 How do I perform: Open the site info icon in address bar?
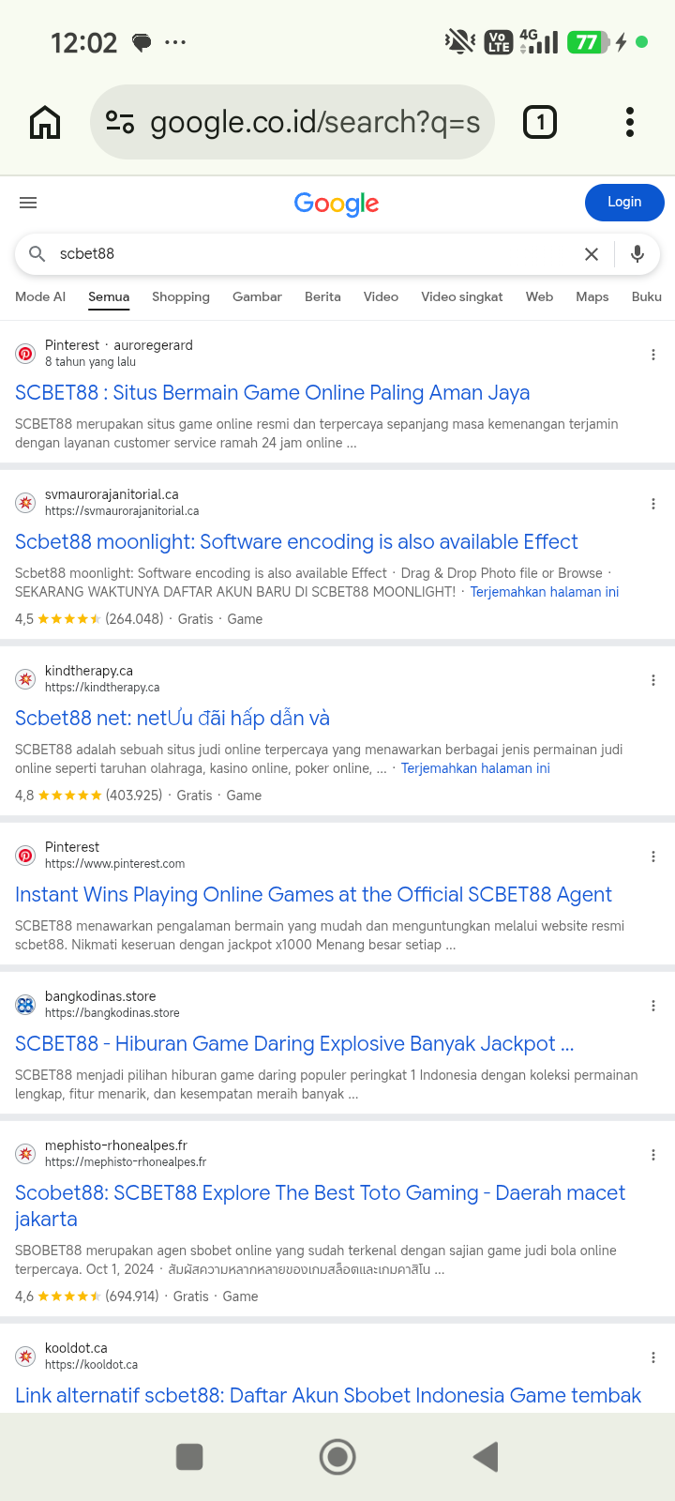tap(120, 122)
